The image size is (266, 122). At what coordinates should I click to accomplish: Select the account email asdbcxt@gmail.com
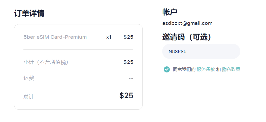187,23
